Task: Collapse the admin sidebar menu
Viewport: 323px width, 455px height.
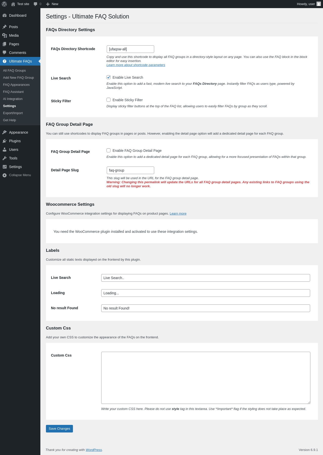Action: [x=17, y=175]
